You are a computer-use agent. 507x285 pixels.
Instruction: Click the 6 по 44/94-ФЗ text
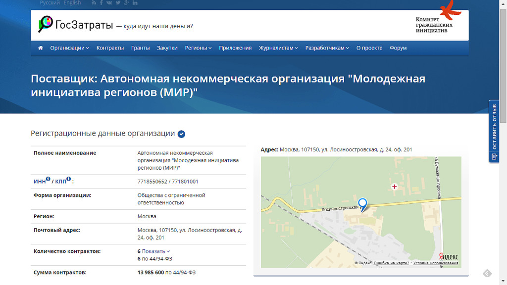tap(155, 259)
